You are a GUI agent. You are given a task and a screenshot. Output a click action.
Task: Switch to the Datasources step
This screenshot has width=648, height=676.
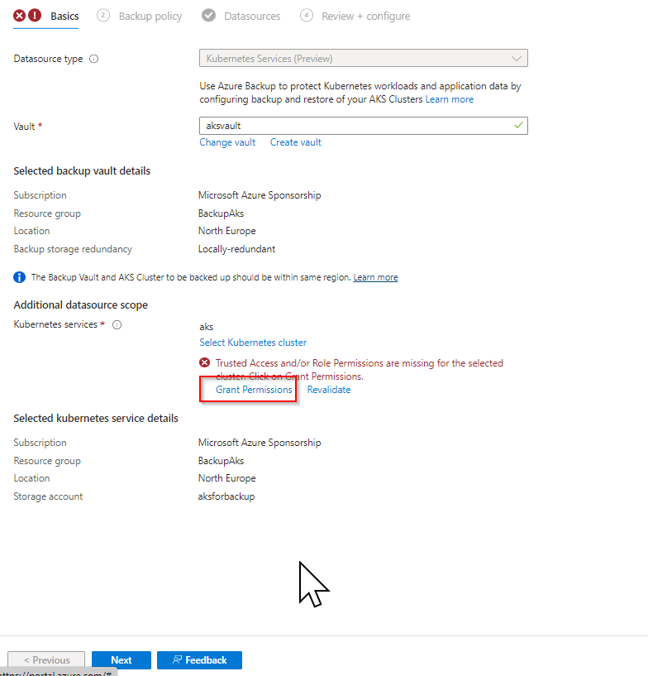[x=252, y=16]
